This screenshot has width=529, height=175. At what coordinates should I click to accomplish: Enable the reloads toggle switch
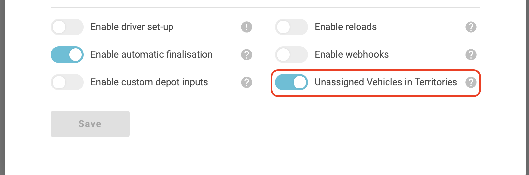pos(292,27)
